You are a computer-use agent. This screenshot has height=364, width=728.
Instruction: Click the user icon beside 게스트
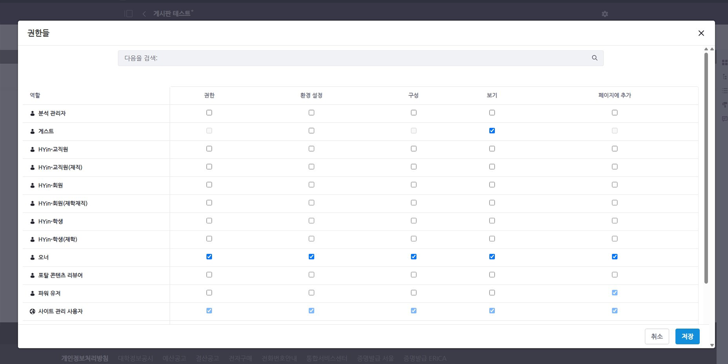pyautogui.click(x=33, y=132)
